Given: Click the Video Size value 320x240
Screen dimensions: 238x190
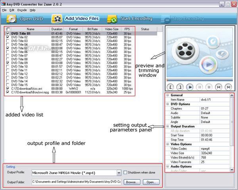Looking at the screenshot, I should coord(215,153).
